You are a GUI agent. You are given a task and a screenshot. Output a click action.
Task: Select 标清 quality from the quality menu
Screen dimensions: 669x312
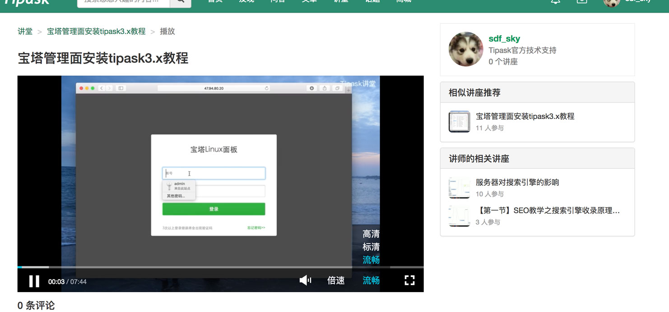pos(371,247)
